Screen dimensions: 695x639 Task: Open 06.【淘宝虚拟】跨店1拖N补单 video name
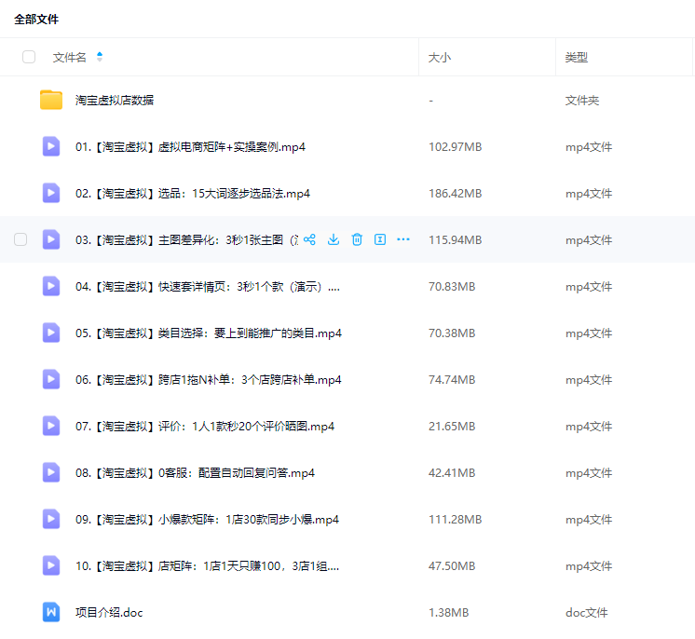[209, 379]
